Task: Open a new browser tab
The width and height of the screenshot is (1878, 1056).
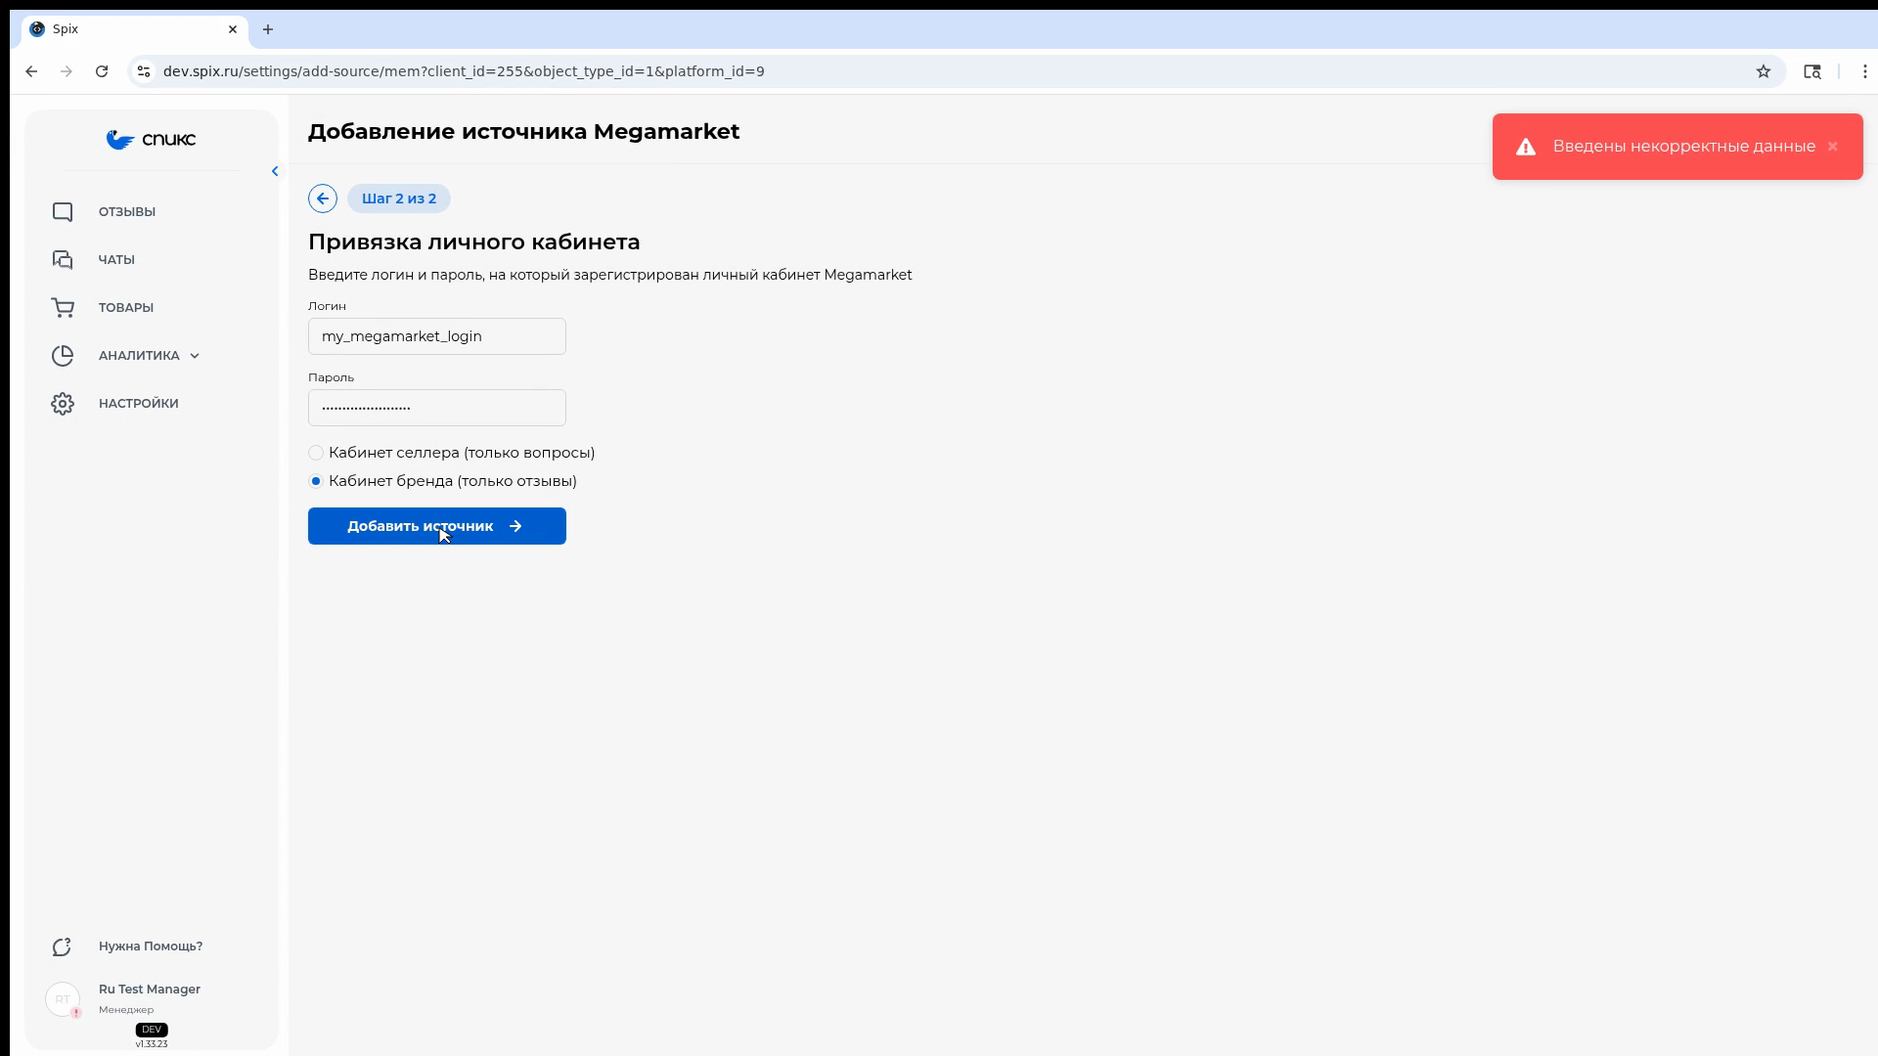Action: [x=268, y=29]
